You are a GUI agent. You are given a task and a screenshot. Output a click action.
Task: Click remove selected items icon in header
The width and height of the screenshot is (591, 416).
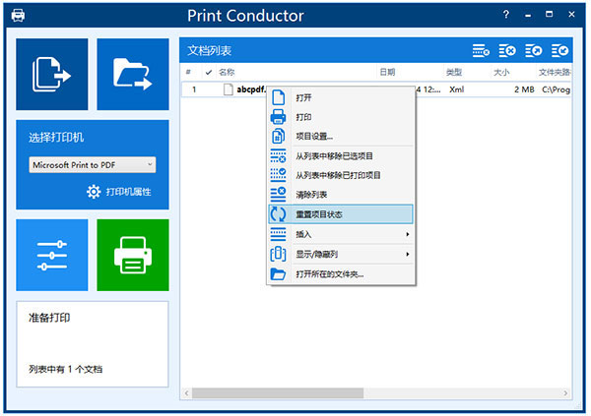[x=481, y=50]
